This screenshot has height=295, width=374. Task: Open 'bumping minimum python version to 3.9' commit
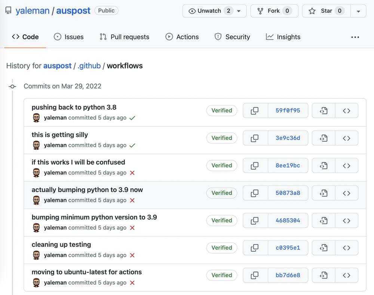pos(94,217)
